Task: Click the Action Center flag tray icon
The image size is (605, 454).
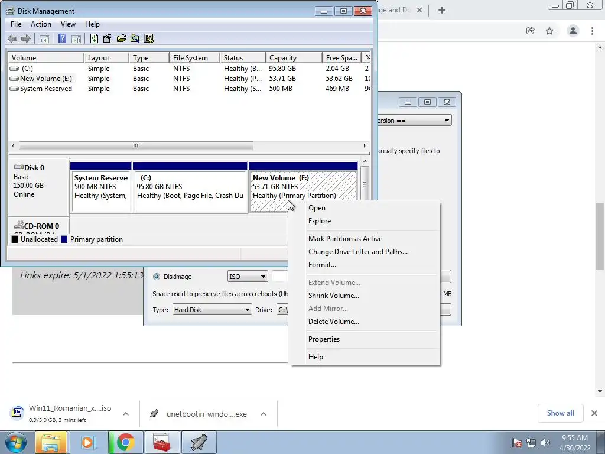Action: (517, 443)
